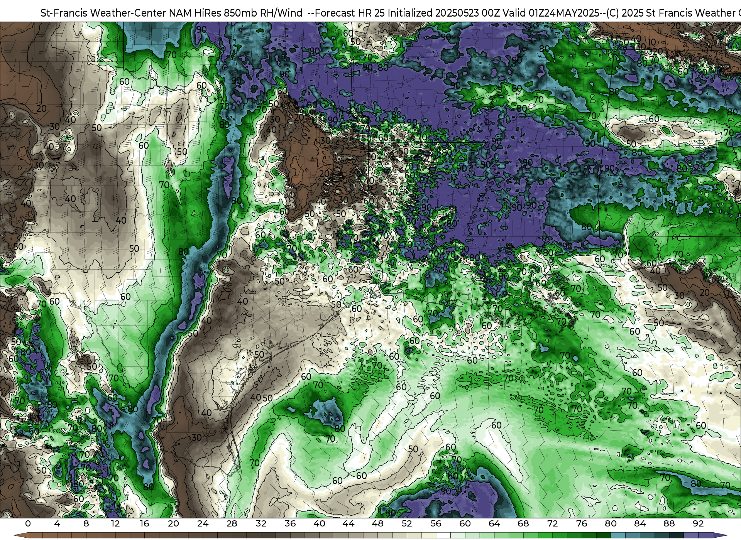Click the color bar label '84'
Image resolution: width=741 pixels, height=540 pixels.
(x=640, y=523)
